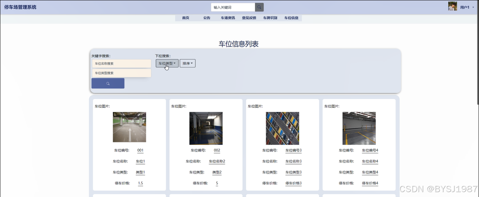Click the parking price value 1.5

pos(140,183)
